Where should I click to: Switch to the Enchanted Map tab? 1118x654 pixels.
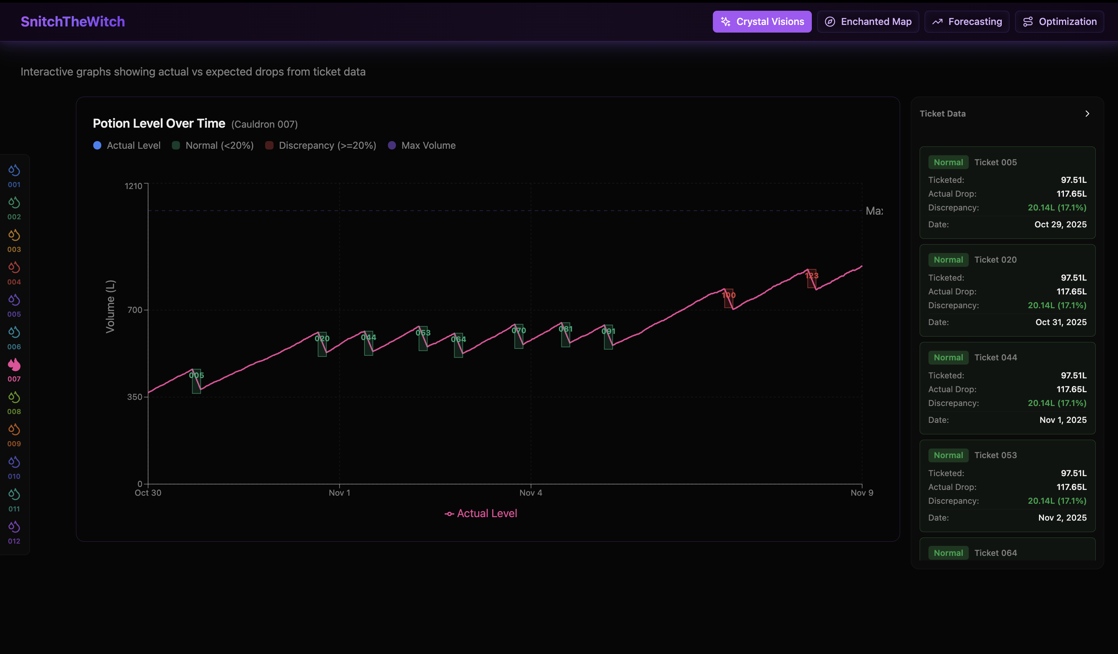pyautogui.click(x=868, y=22)
